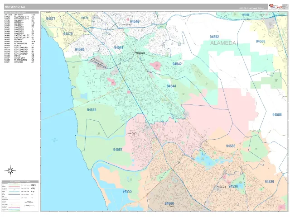Click the 94577 ZIP label on map

click(x=51, y=19)
